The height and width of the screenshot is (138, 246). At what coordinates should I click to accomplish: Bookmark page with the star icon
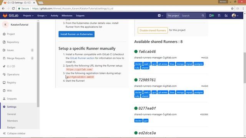coord(232,8)
